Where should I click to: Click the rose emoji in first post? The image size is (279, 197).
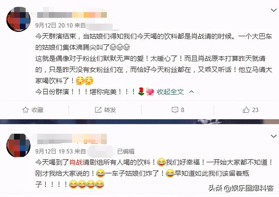(x=141, y=92)
